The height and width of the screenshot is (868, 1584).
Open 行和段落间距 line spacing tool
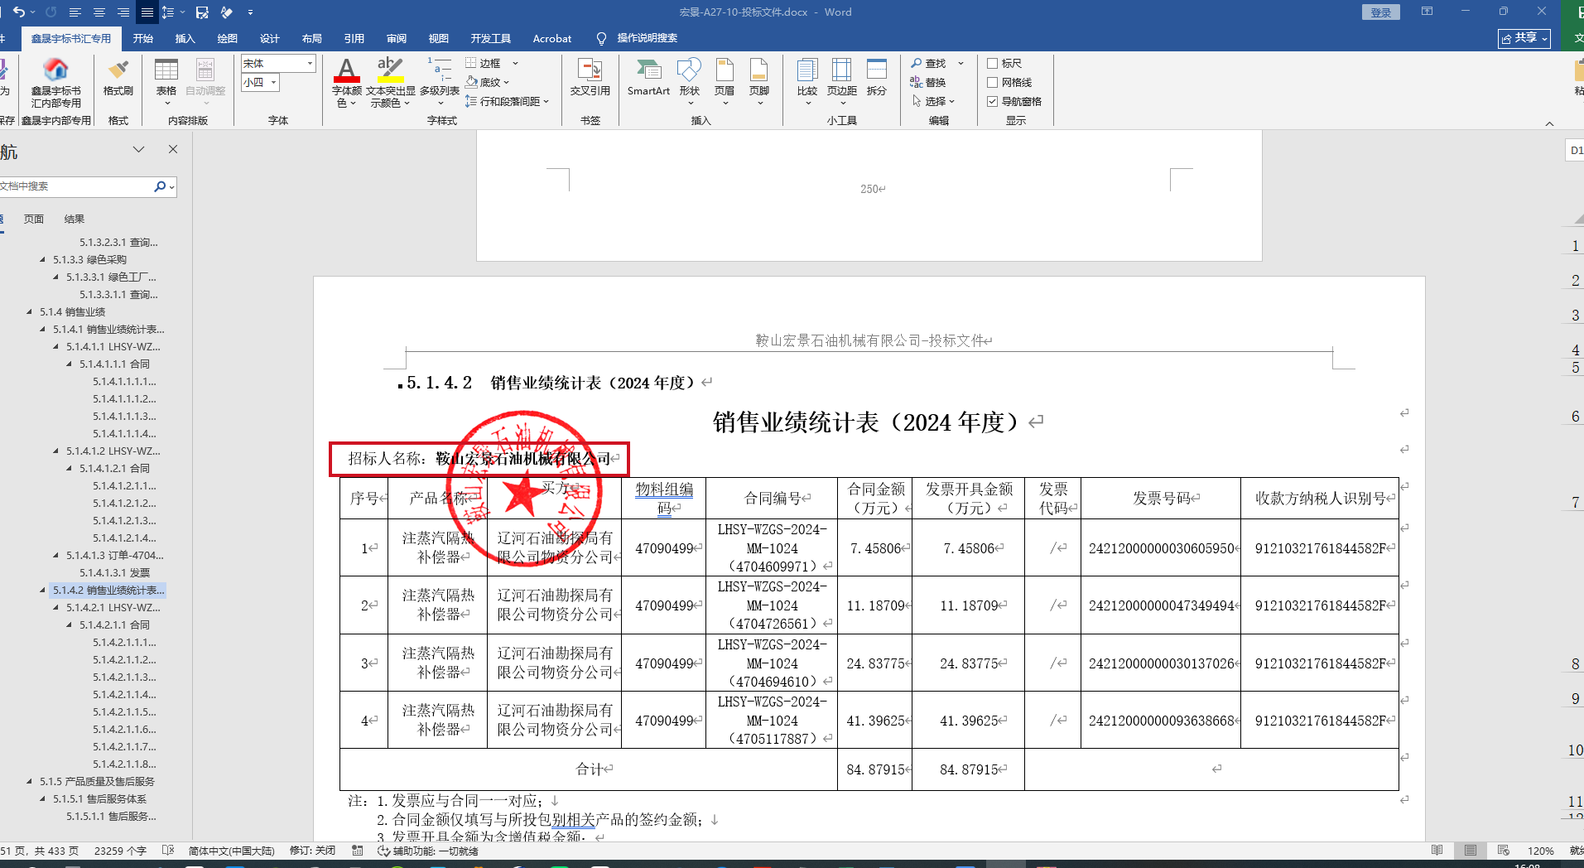(507, 101)
